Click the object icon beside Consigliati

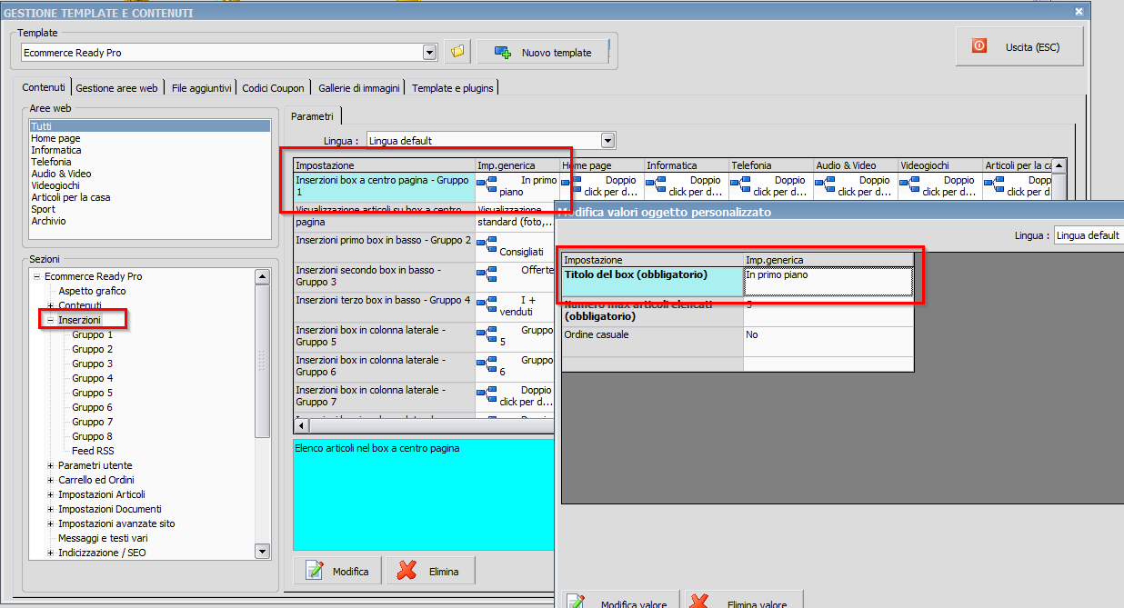point(487,245)
